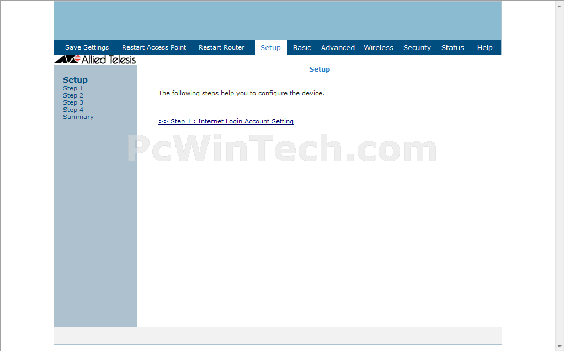Click the Setup heading in the sidebar

(x=75, y=80)
